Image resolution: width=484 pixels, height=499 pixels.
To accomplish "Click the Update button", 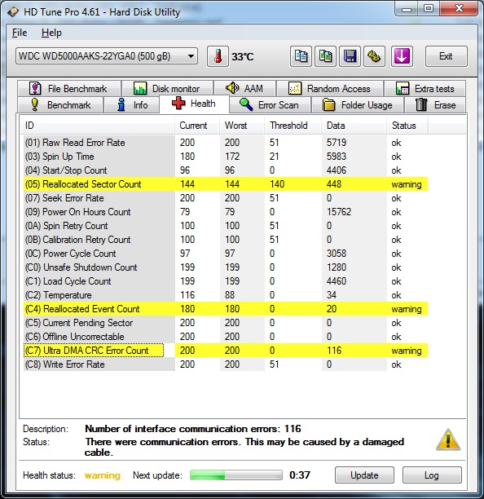I will tap(364, 475).
